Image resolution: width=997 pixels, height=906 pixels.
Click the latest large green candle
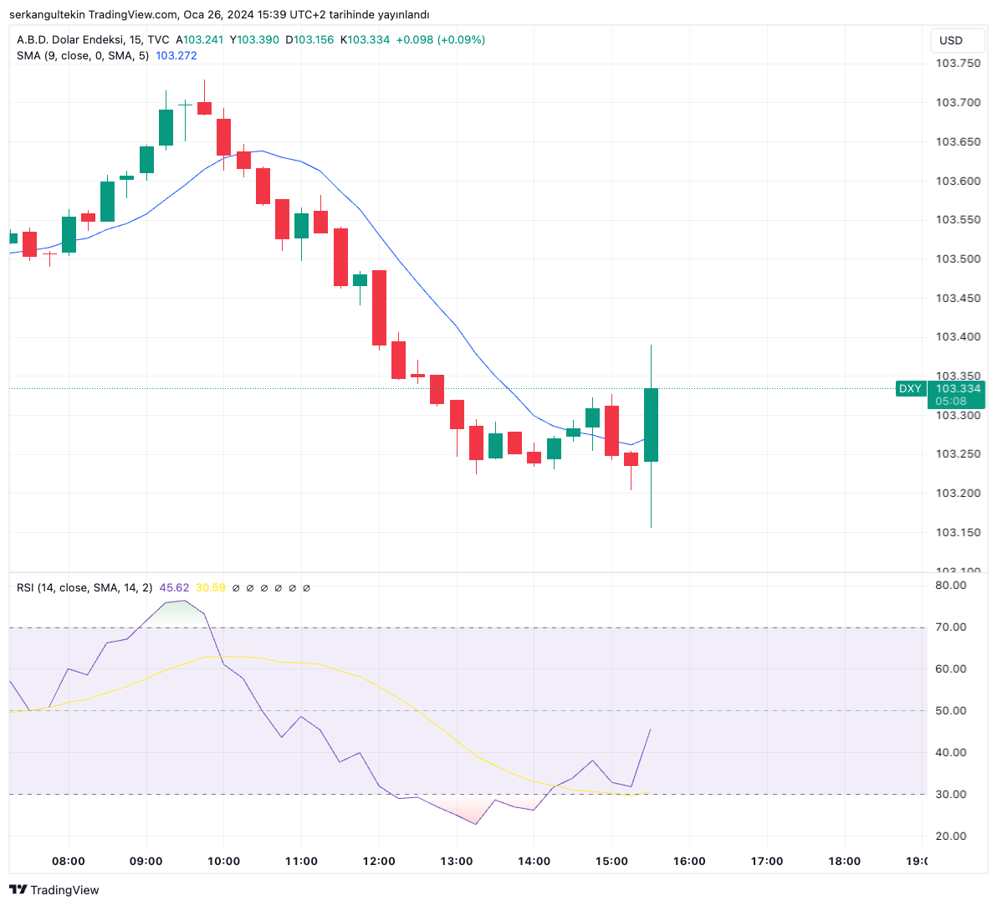pyautogui.click(x=651, y=424)
